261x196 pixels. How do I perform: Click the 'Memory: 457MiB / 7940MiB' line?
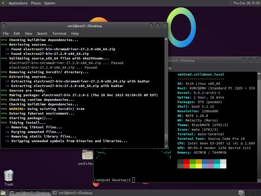pyautogui.click(x=202, y=153)
